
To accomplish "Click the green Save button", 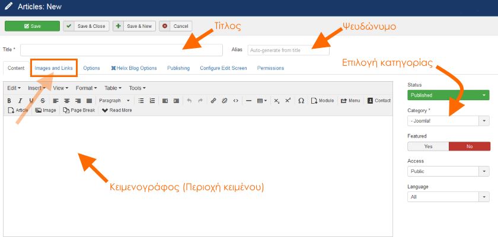I will [x=32, y=26].
